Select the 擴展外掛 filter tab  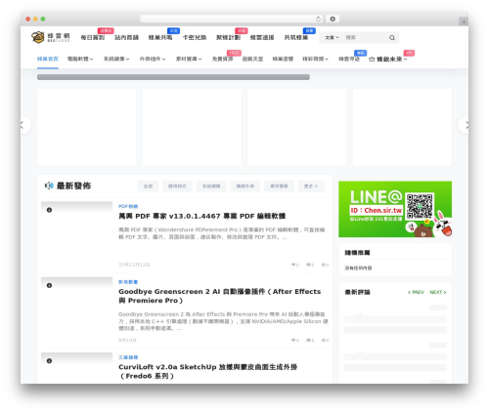[245, 186]
